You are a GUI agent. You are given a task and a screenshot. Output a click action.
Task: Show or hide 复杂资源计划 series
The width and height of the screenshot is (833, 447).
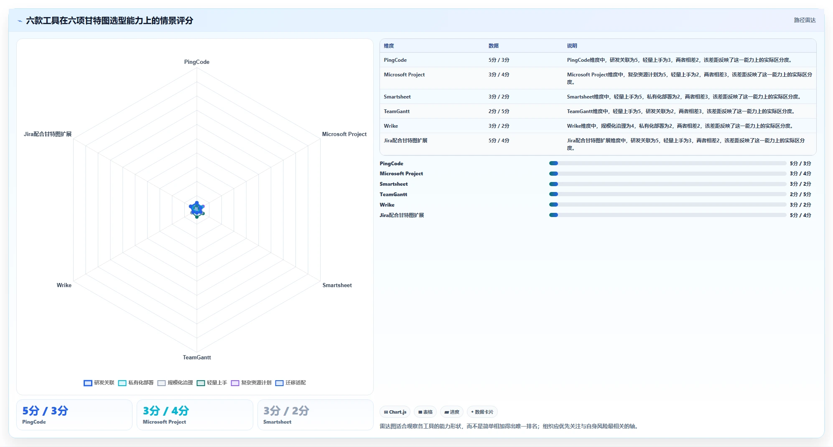251,383
